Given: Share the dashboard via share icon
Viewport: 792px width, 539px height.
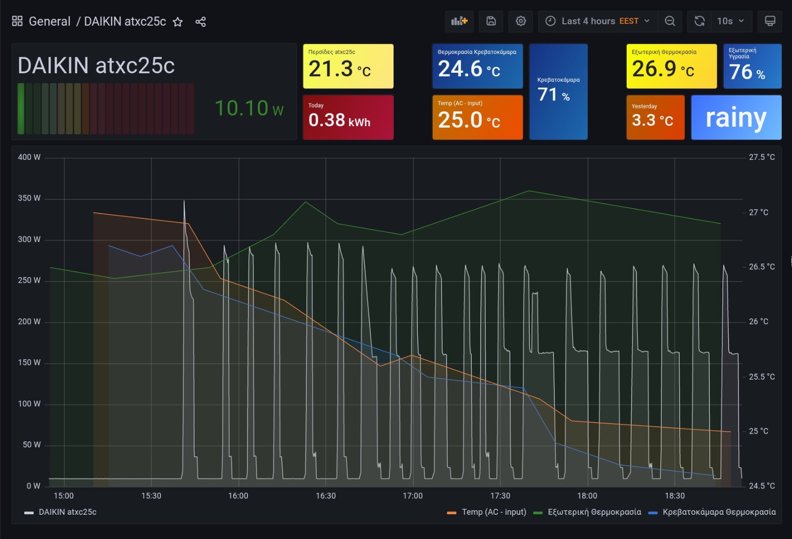Looking at the screenshot, I should pos(200,22).
